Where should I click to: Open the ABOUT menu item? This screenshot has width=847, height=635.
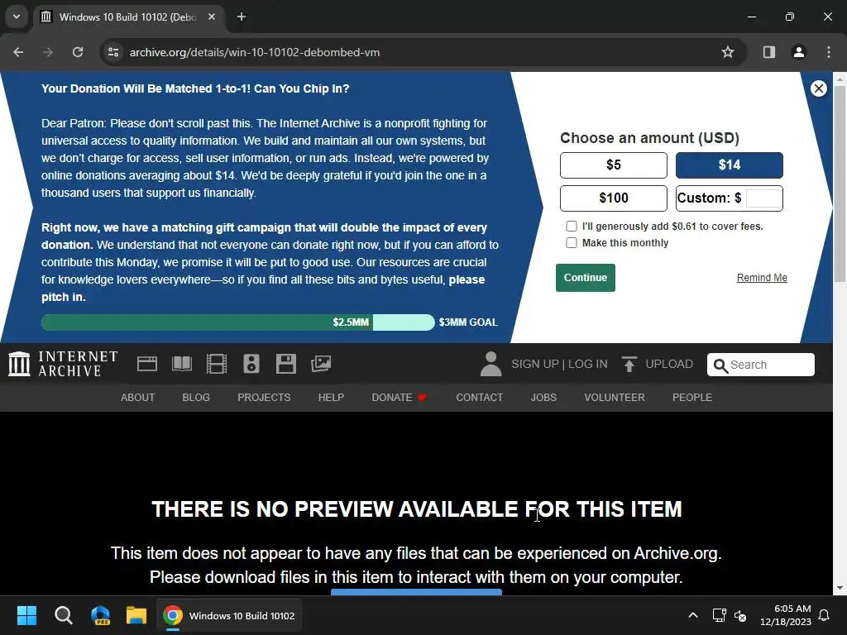tap(138, 398)
